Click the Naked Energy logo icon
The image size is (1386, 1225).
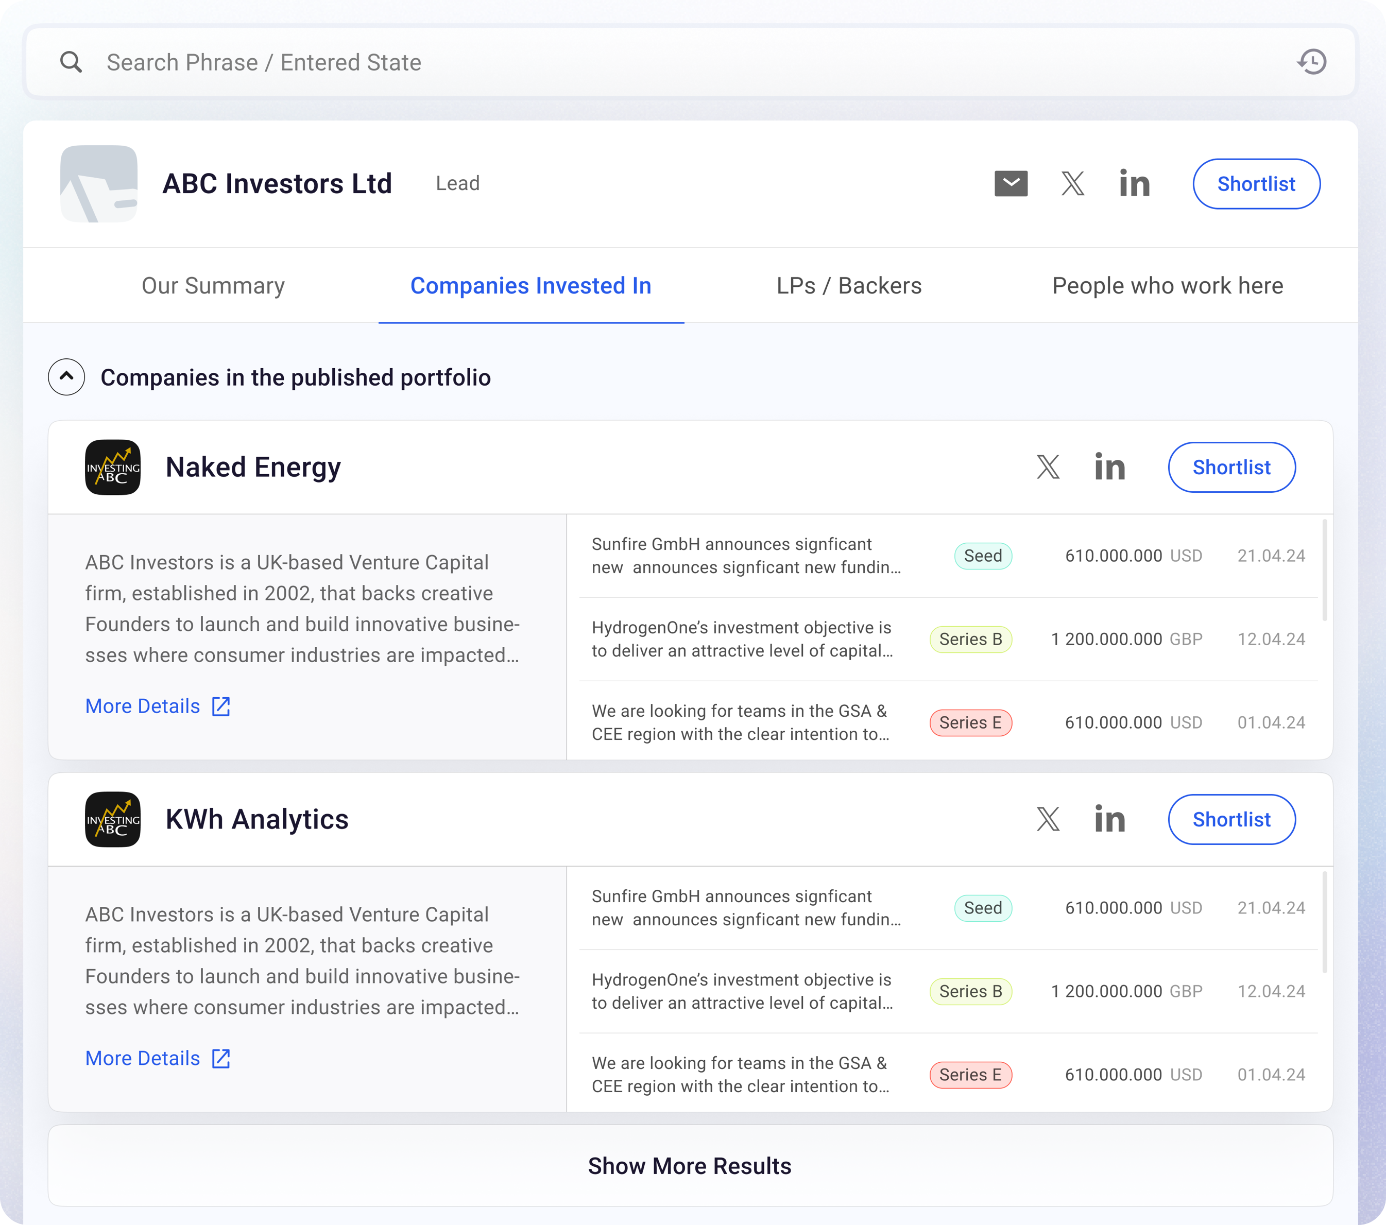(x=113, y=467)
